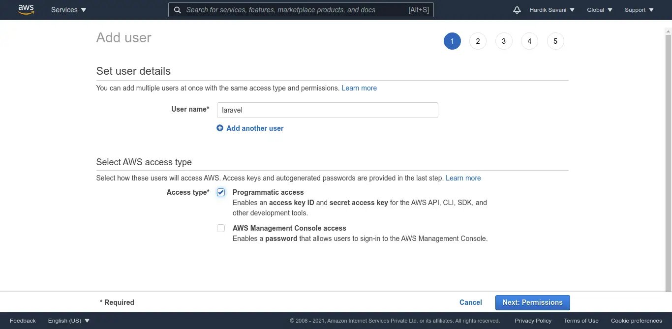Expand the Support menu

point(639,10)
